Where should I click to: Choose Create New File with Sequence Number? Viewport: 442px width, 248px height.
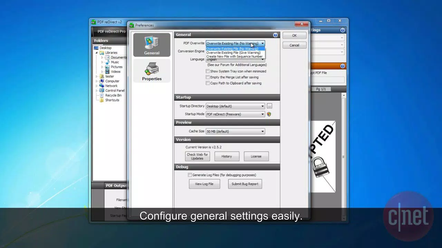point(235,56)
